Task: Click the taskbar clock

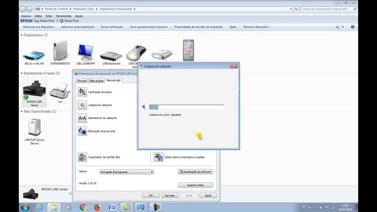Action: click(345, 208)
